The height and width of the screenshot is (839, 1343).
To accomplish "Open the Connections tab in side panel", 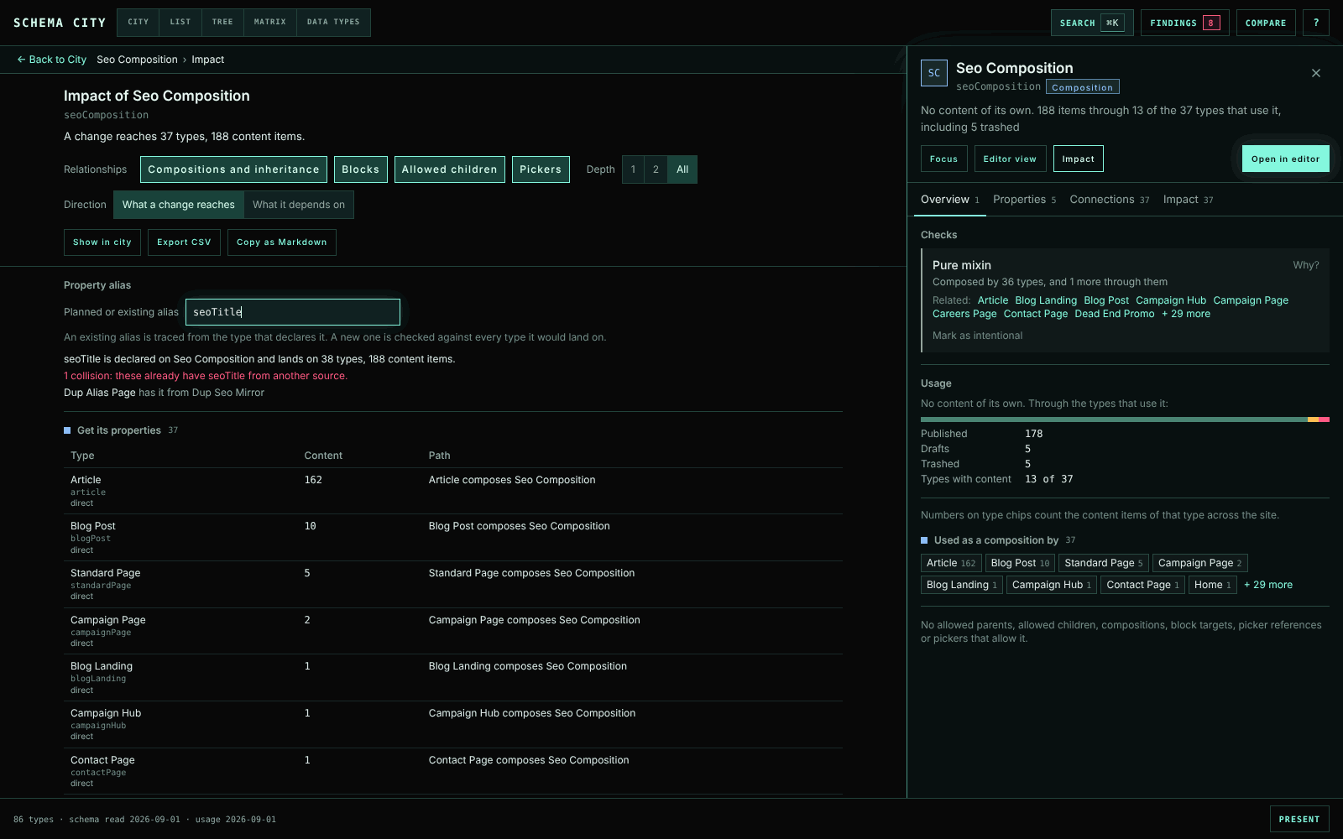I will 1109,200.
